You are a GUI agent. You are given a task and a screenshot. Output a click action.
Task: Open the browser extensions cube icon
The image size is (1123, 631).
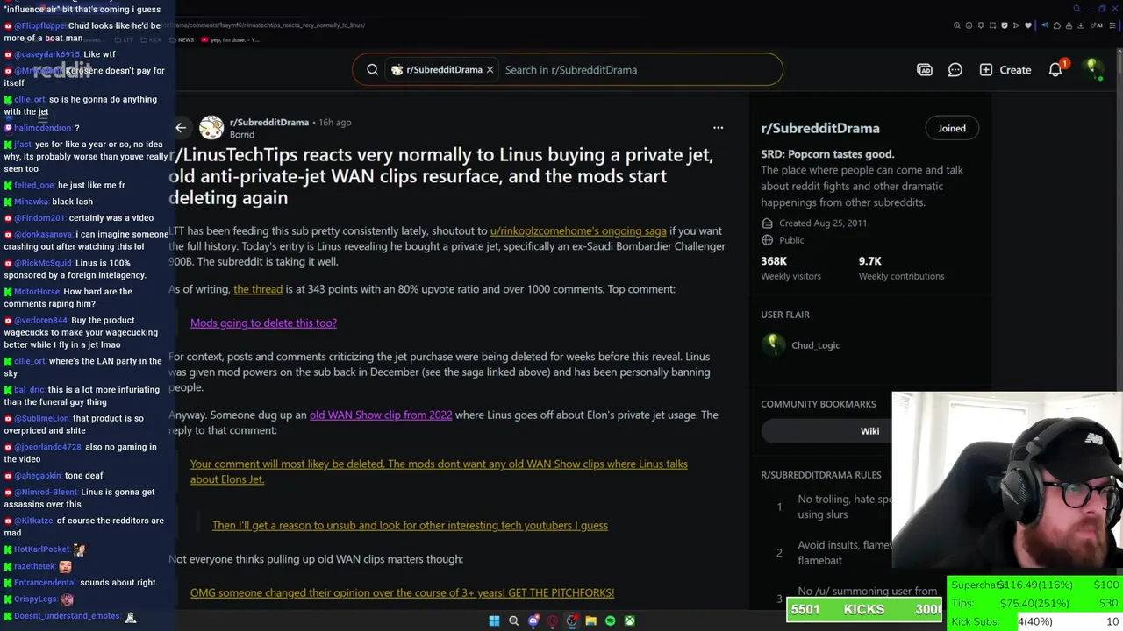[1057, 25]
